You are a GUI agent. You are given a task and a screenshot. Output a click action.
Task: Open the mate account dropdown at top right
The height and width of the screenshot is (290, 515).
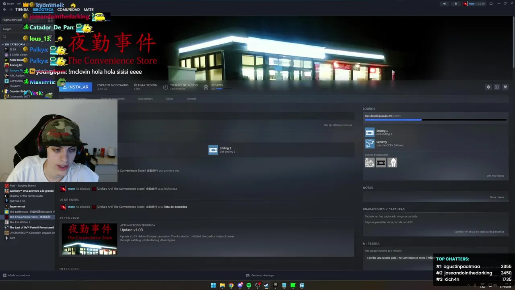coord(474,4)
